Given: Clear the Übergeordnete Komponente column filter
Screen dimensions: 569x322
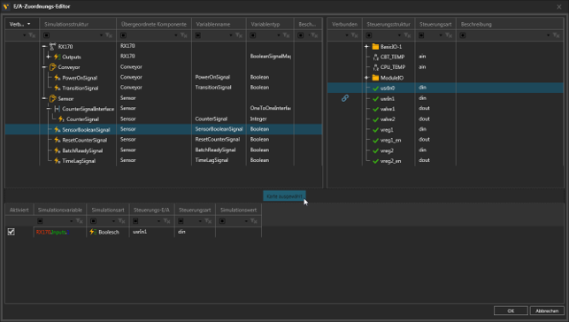Looking at the screenshot, I should (x=183, y=35).
